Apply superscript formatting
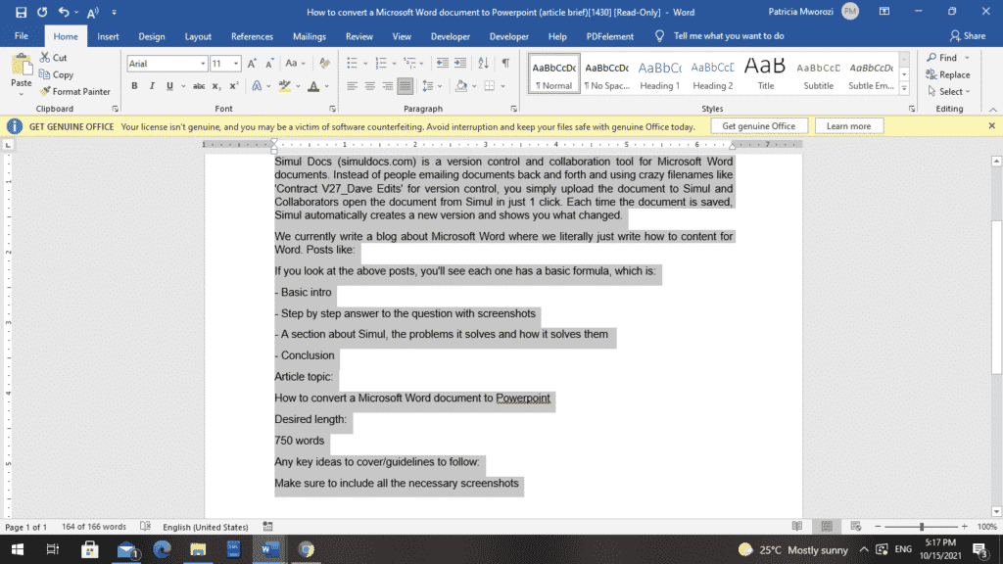 point(234,86)
